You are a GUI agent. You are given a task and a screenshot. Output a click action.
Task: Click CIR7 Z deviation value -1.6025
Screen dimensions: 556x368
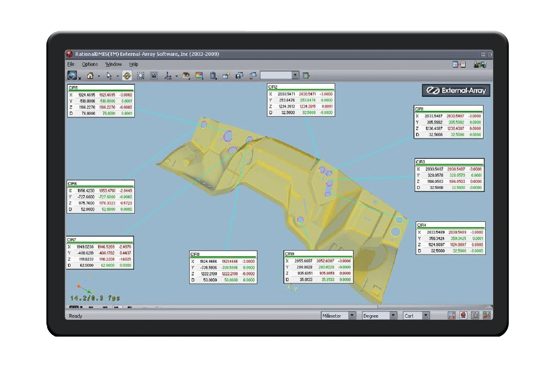point(125,259)
